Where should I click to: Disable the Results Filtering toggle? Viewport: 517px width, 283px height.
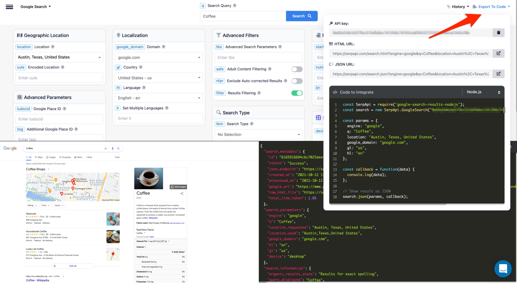click(x=297, y=93)
